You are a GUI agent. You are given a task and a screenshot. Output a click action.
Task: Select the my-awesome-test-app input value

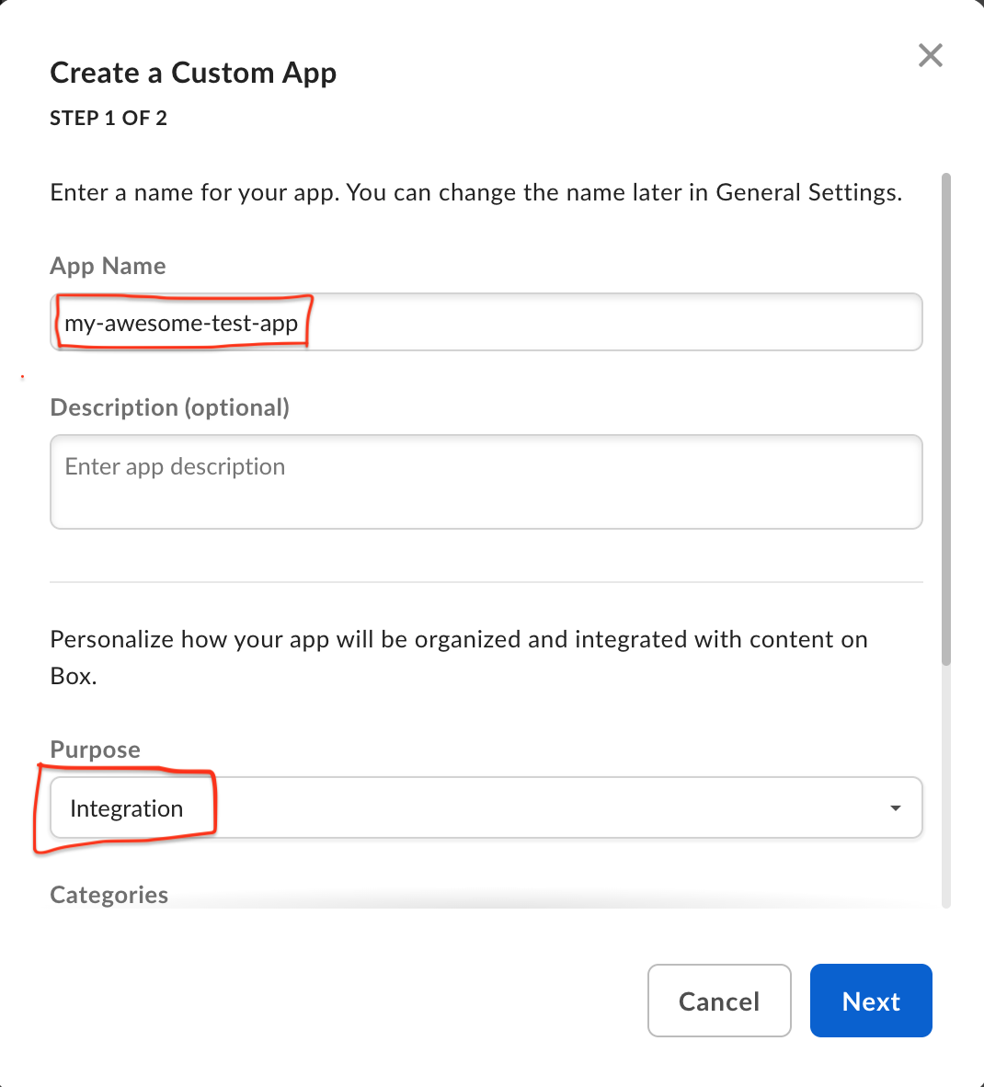(180, 322)
